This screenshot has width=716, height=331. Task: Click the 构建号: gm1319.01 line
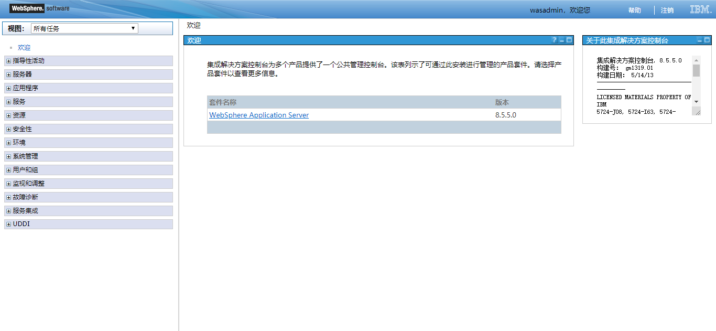tap(625, 68)
